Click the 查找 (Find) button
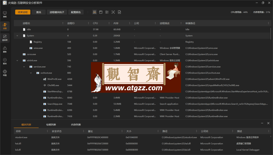 tap(39, 12)
